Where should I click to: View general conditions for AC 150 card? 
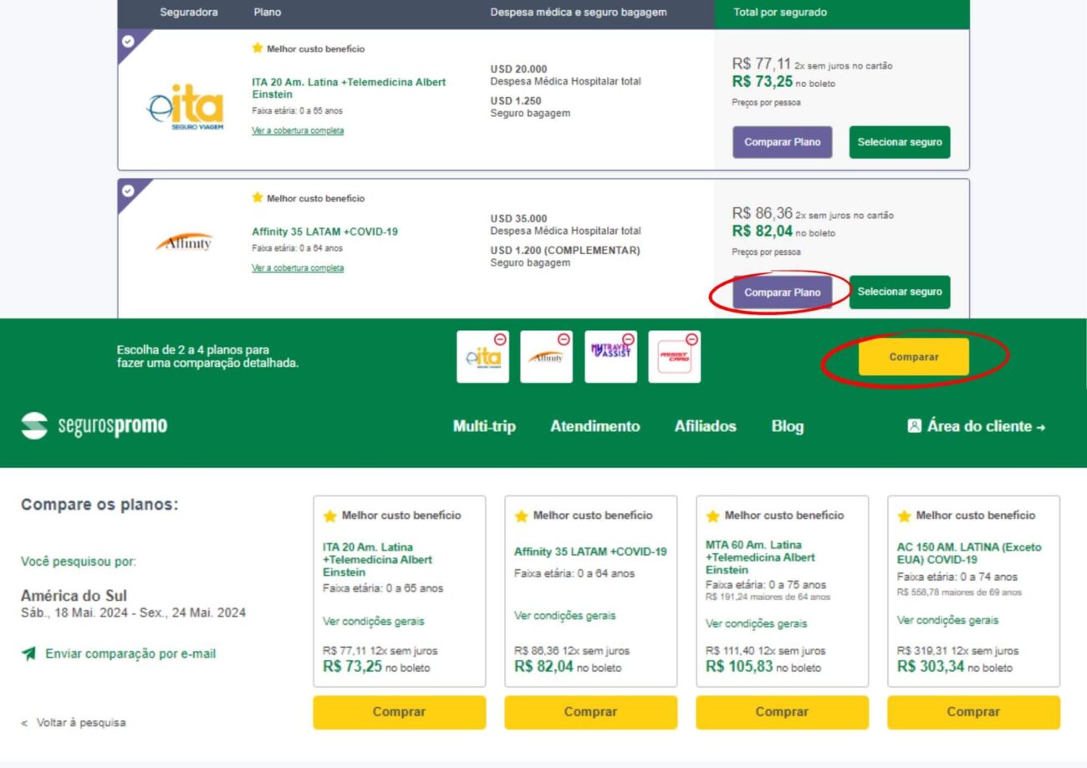[x=947, y=620]
